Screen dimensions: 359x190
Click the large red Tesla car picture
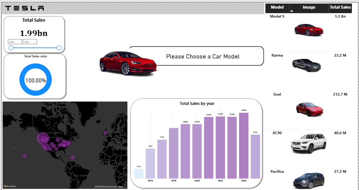(128, 63)
